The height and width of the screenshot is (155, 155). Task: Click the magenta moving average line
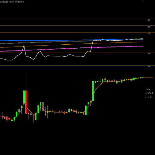click(72, 48)
